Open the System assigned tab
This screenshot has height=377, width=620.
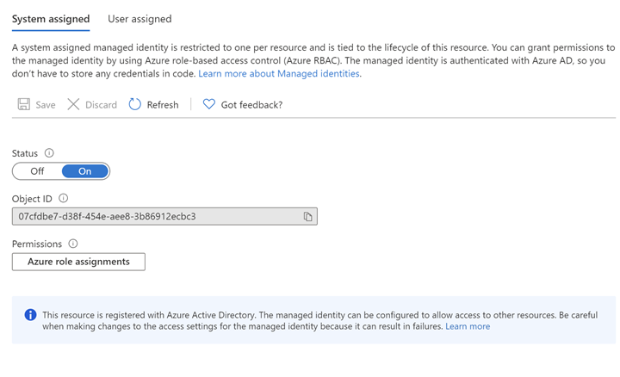click(x=50, y=19)
